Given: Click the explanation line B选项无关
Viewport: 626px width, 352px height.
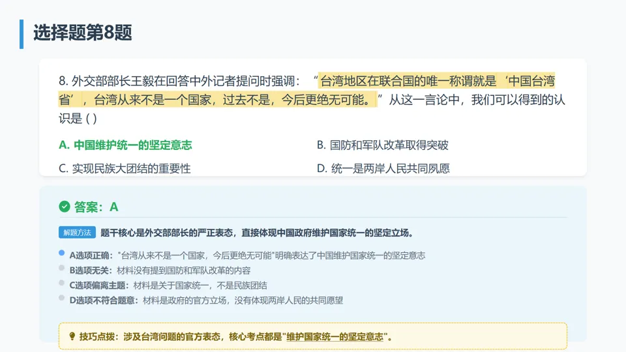Looking at the screenshot, I should [x=160, y=271].
